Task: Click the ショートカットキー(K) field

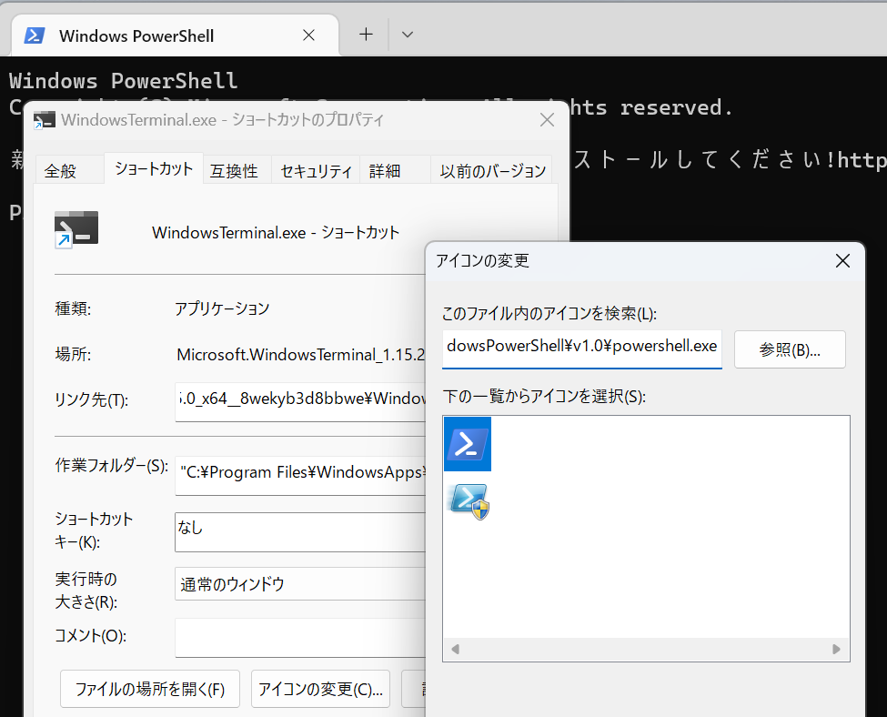Action: point(300,532)
